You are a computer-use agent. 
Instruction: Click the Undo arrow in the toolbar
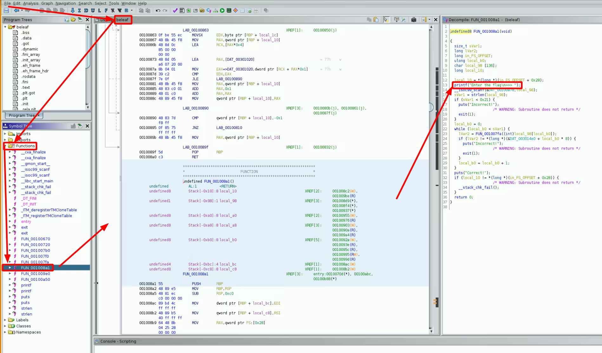pos(158,10)
